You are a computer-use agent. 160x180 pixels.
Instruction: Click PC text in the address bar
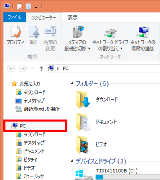pyautogui.click(x=66, y=69)
